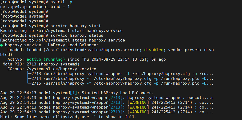Click the green status dot before haproxy.service

coord(1,45)
